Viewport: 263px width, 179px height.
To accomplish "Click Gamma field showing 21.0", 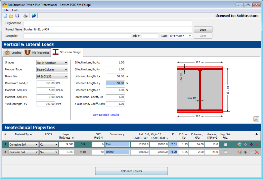I will pyautogui.click(x=212, y=152).
